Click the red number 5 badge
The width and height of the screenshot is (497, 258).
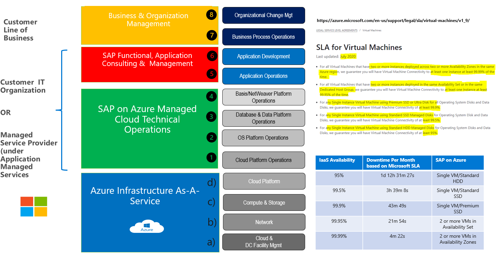211,74
